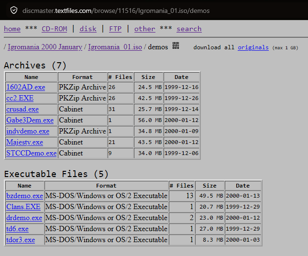The width and height of the screenshot is (308, 256).
Task: Open the STCCDemo.exe archive link
Action: (32, 153)
